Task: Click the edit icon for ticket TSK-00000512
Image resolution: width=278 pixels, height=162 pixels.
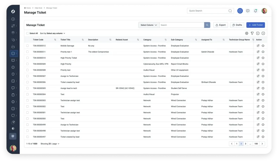Action: click(x=258, y=46)
